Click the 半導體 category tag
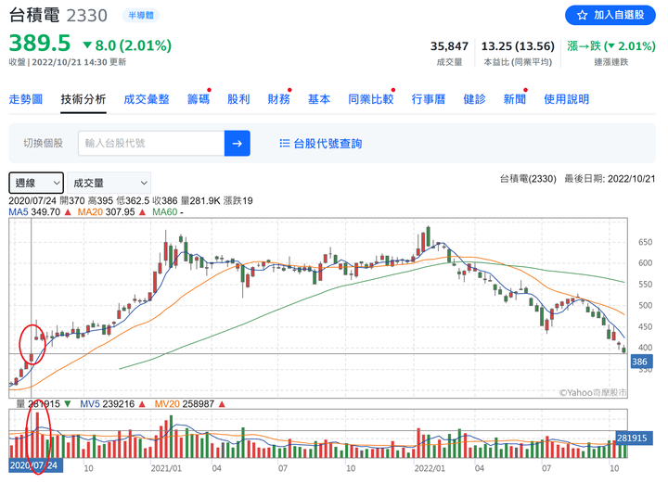 tap(141, 16)
